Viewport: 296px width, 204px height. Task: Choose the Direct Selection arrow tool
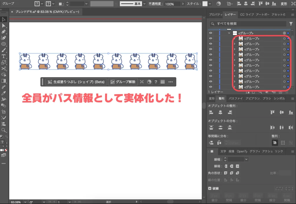(4, 26)
